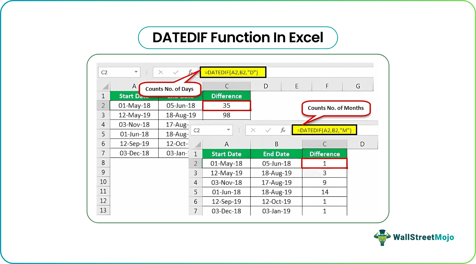Click the Insert Function (fx) icon in top formula bar

[x=190, y=72]
